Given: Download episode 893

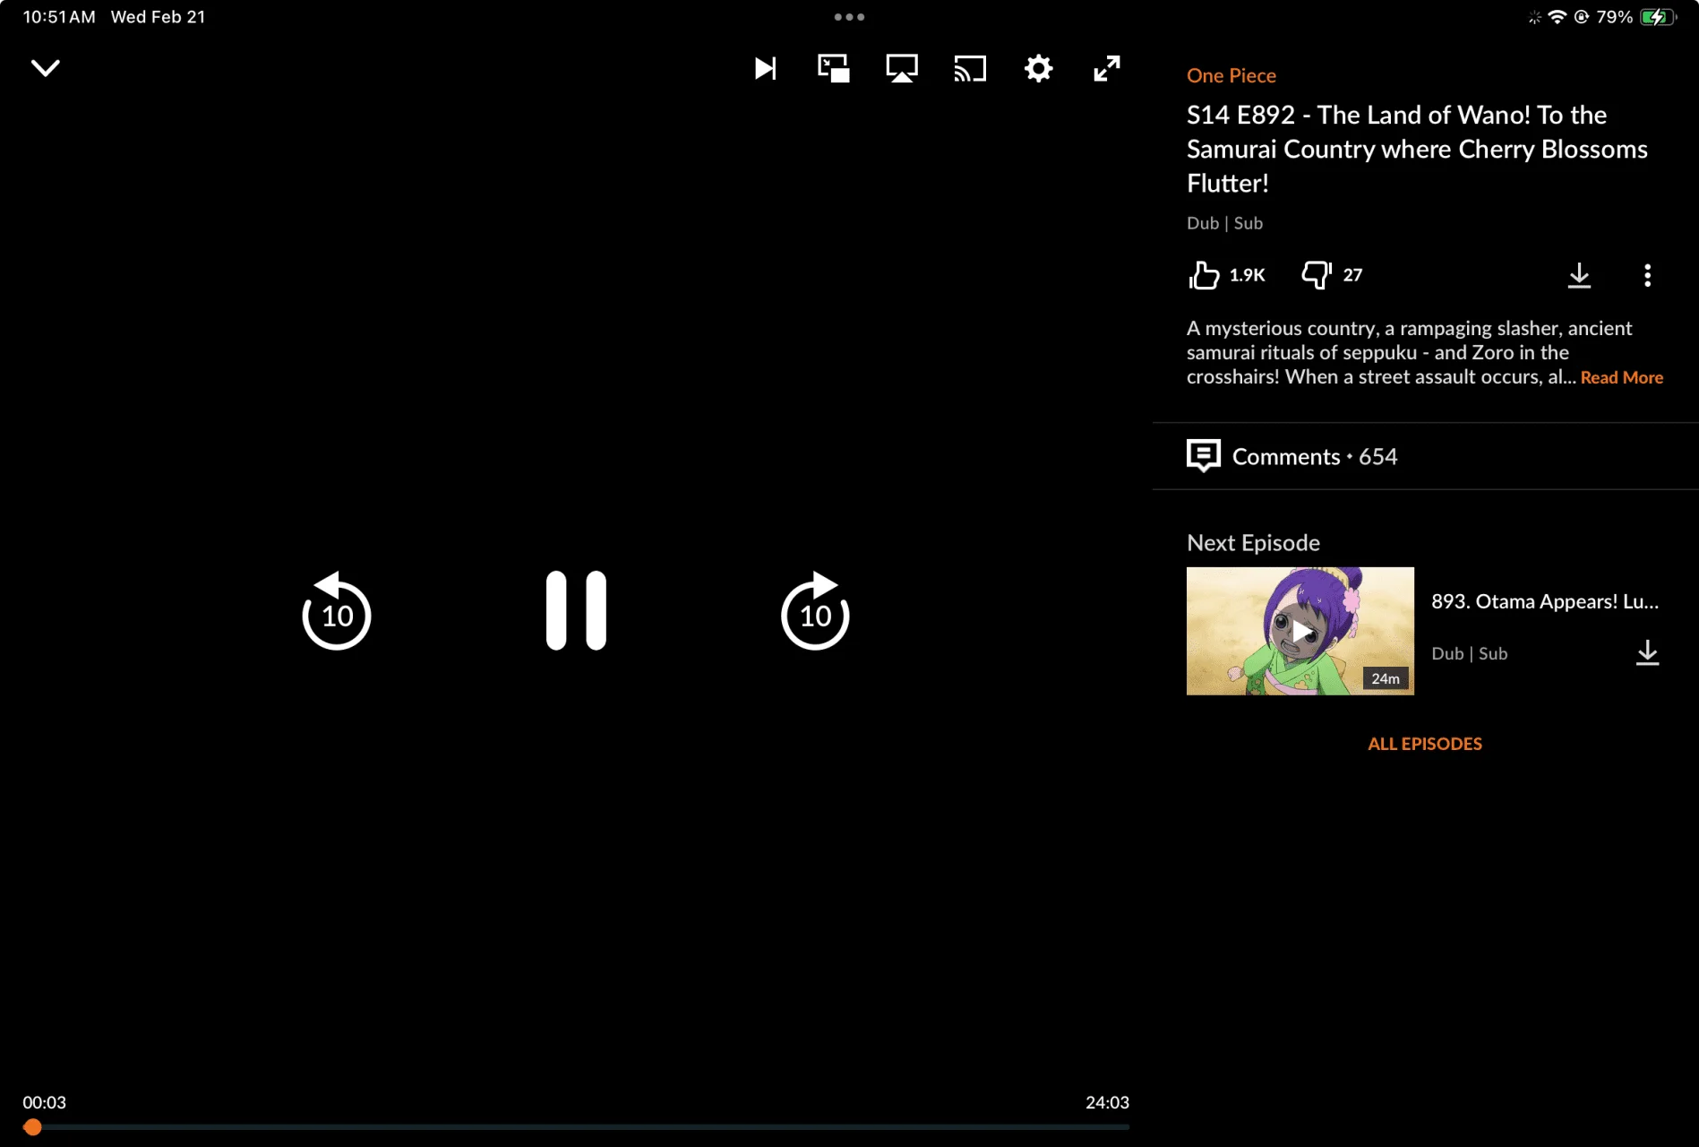Looking at the screenshot, I should 1647,653.
